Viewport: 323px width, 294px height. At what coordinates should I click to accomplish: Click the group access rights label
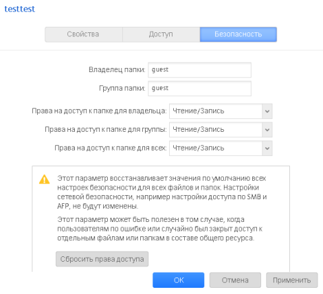106,130
